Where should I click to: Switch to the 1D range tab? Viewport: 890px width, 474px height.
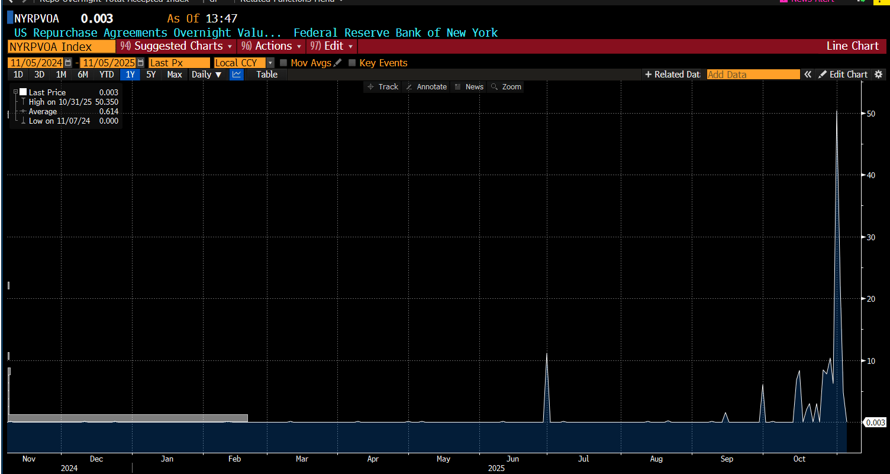click(18, 75)
